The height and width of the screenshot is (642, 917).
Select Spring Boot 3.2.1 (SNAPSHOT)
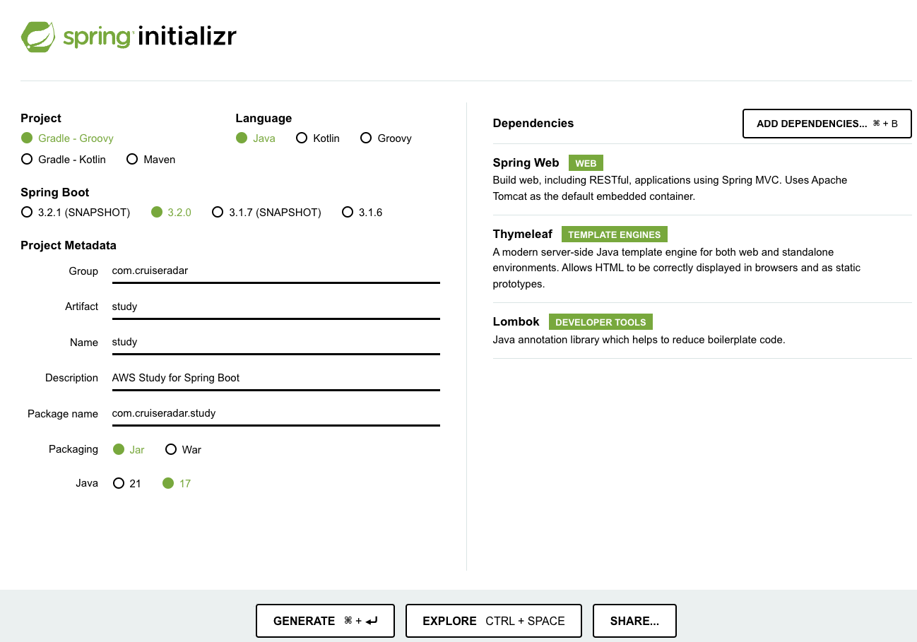coord(76,213)
